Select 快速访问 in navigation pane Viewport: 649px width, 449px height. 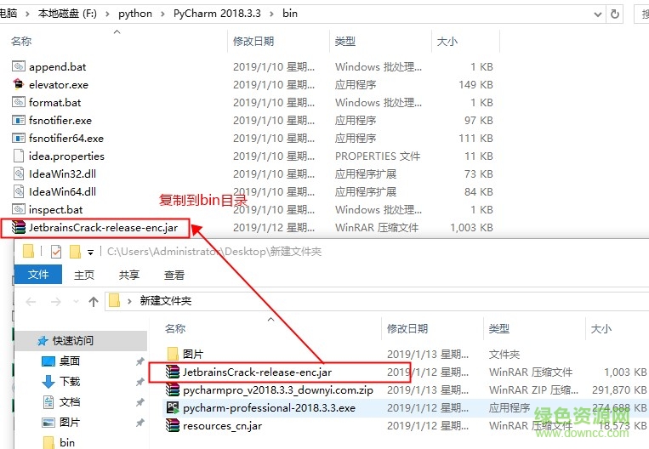(81, 341)
